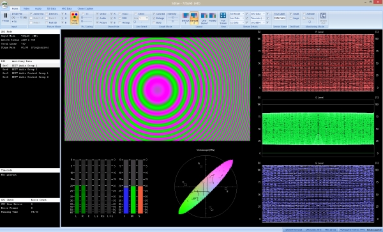Screen dimensions: 383x232
Task: Enable the Histogr. checkbox
Action: pyautogui.click(x=120, y=22)
